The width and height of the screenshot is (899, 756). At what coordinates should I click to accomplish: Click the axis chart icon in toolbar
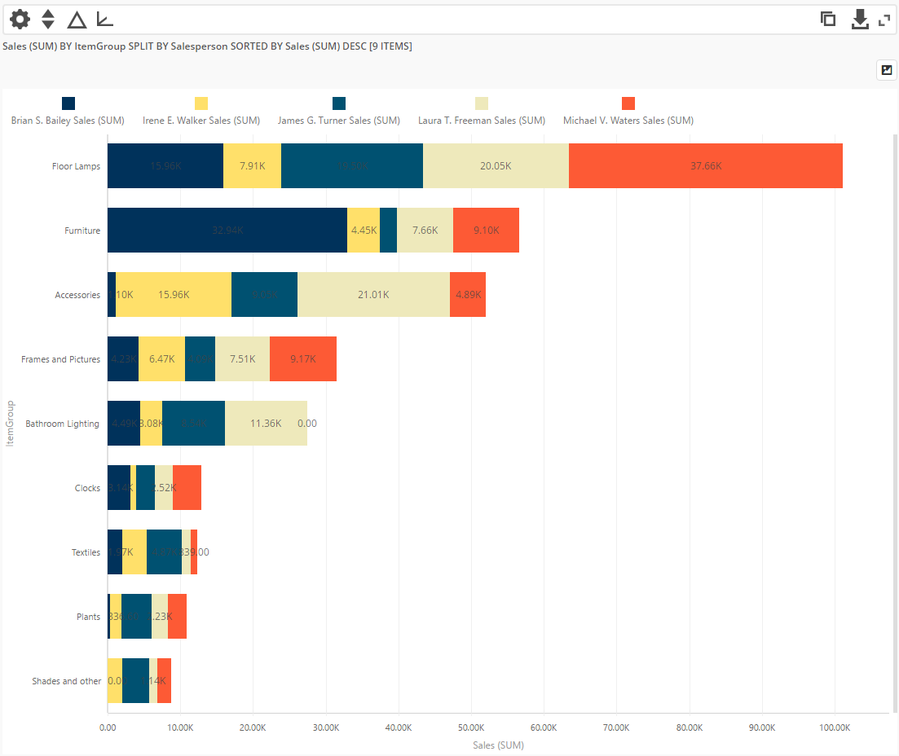pos(104,20)
